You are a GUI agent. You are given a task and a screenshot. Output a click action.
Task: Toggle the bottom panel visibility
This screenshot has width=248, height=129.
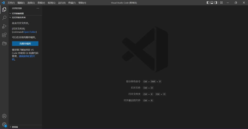tap(212, 3)
